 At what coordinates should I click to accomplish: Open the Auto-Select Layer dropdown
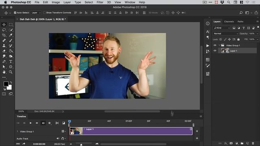36,13
